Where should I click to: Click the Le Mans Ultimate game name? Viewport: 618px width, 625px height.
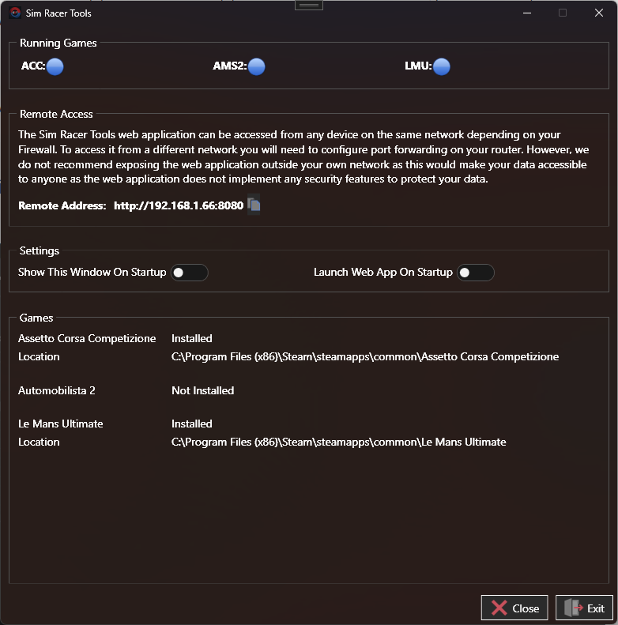pyautogui.click(x=61, y=424)
